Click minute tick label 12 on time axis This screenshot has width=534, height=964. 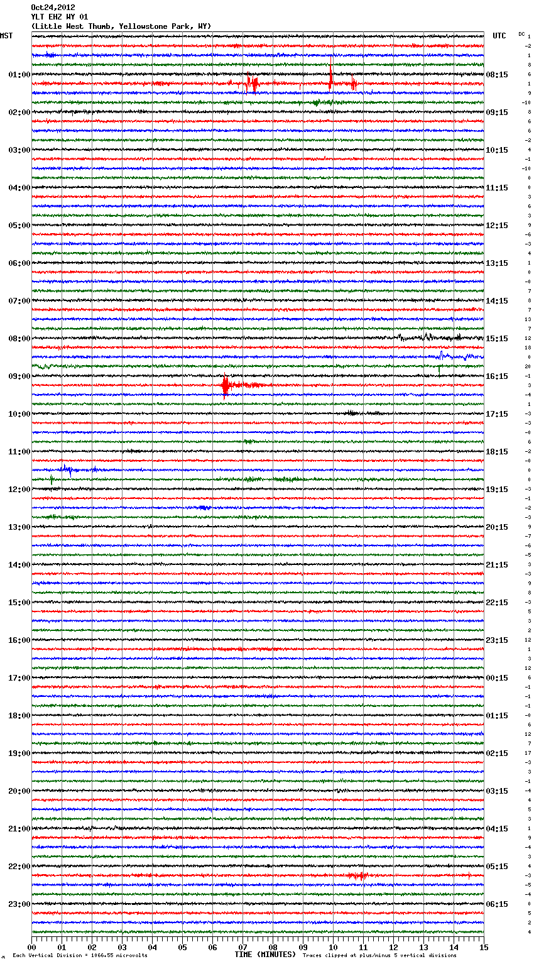[393, 947]
